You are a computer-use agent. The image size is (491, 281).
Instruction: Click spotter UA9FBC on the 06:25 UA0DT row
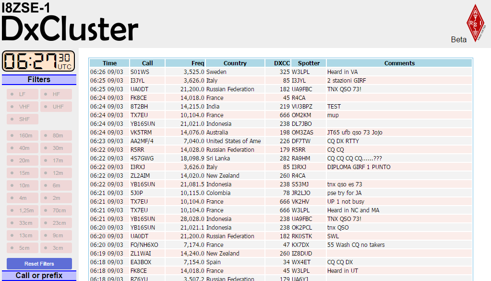click(x=302, y=89)
